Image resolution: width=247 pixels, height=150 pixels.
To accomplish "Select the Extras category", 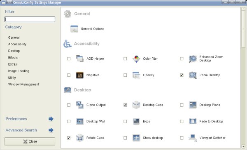I will (x=12, y=64).
